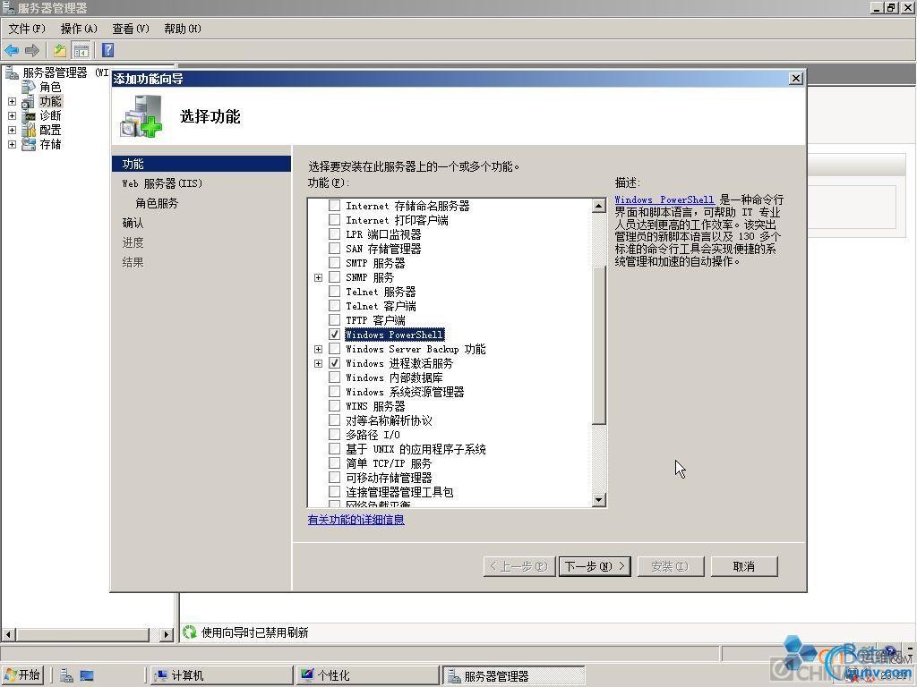Open Help via the question mark toolbar icon
This screenshot has height=687, width=917.
107,50
